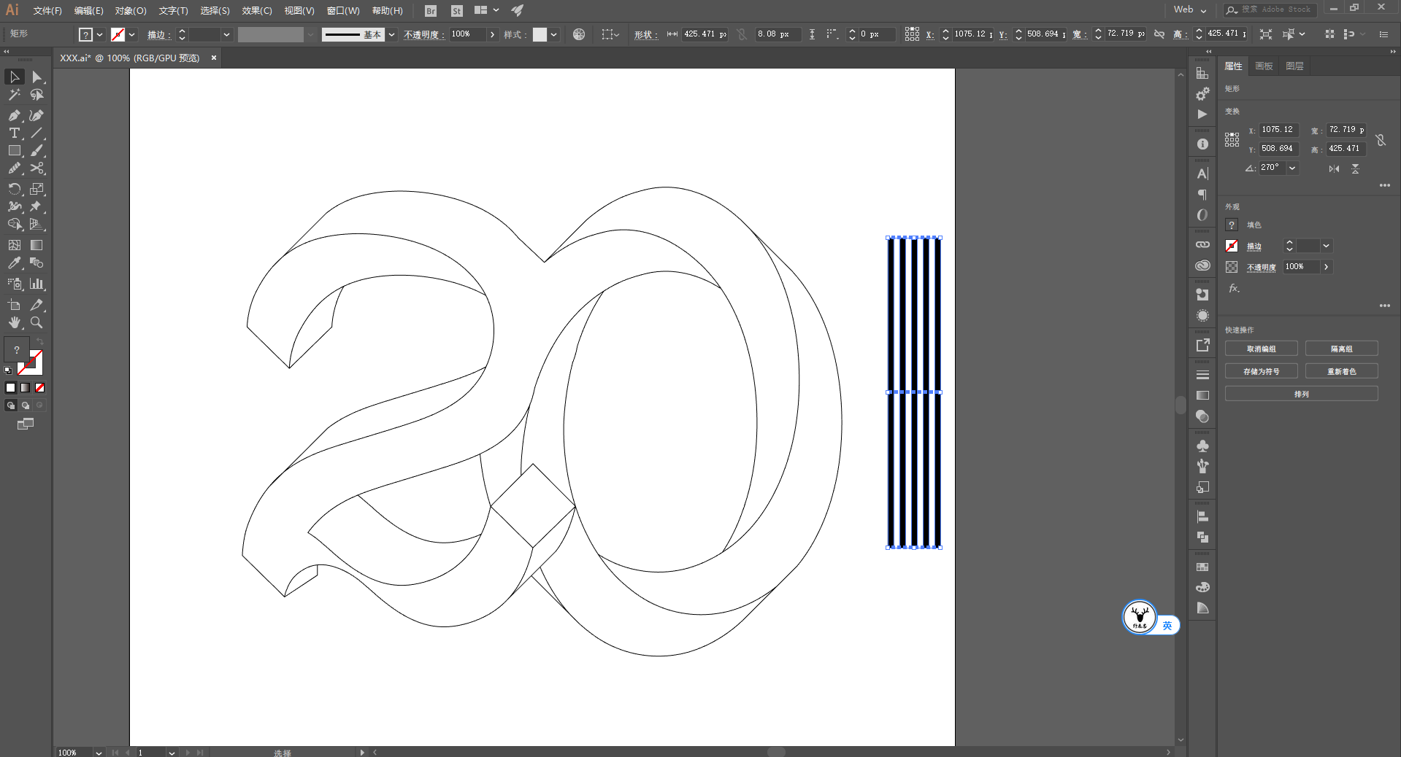Select the Blend tool
Screen dimensions: 1401x757
pyautogui.click(x=37, y=263)
